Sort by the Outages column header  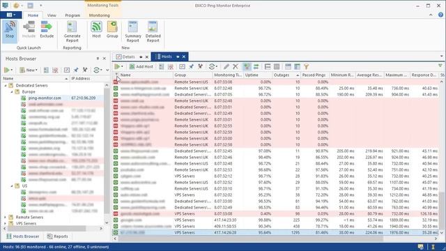point(286,75)
